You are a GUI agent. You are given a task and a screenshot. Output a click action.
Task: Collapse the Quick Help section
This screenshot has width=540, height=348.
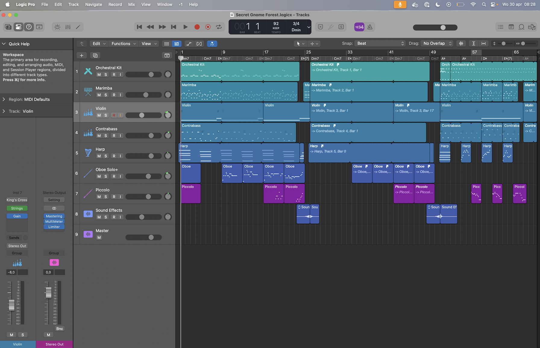[x=4, y=44]
